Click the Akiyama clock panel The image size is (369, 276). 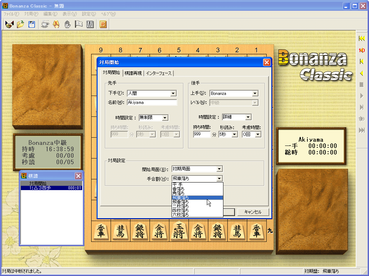coord(311,146)
